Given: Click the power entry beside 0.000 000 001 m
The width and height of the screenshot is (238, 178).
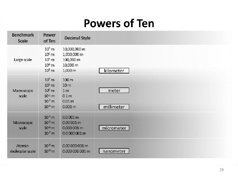Looking at the screenshot, I should (x=49, y=151).
